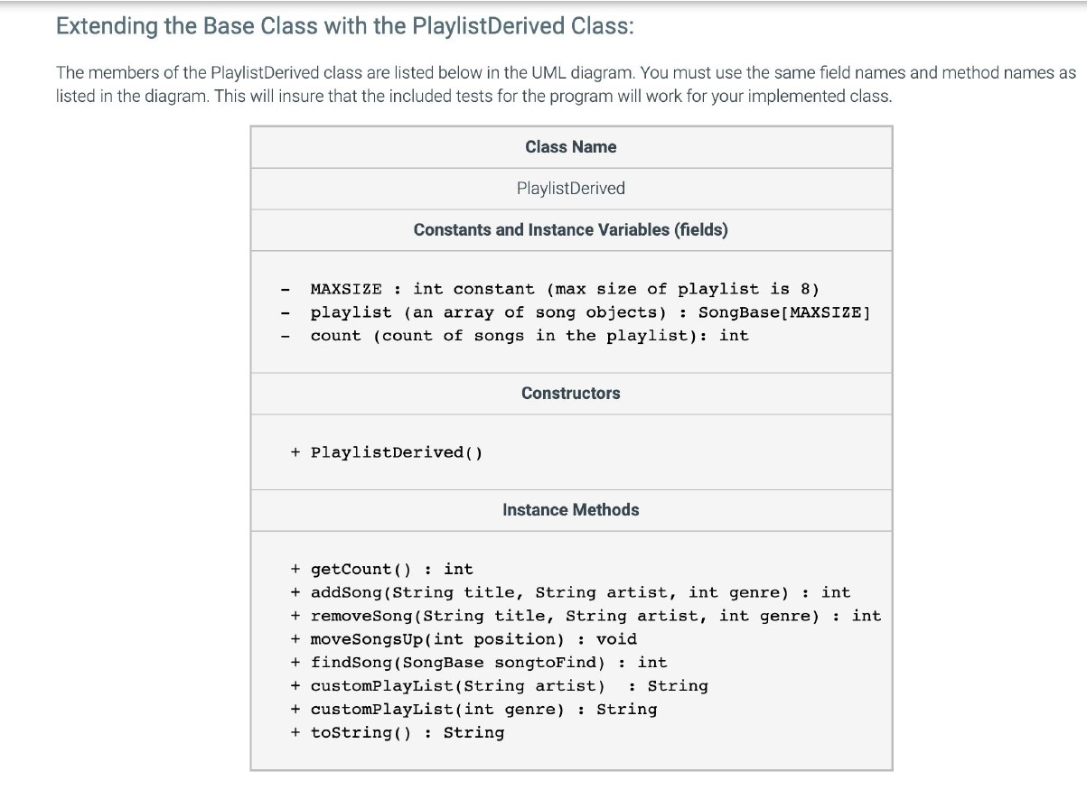Viewport: 1087px width, 790px height.
Task: Select the 'Class Name' header cell
Action: (x=571, y=147)
